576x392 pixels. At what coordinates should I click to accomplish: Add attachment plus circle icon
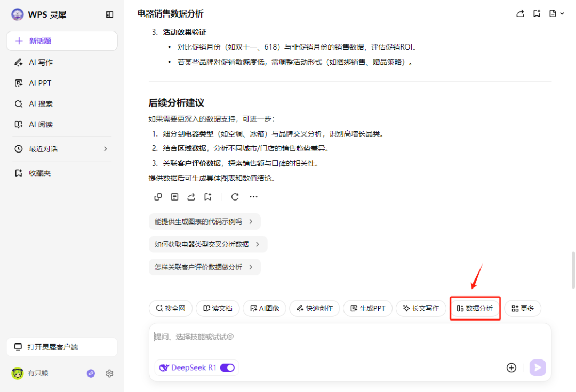pos(511,368)
